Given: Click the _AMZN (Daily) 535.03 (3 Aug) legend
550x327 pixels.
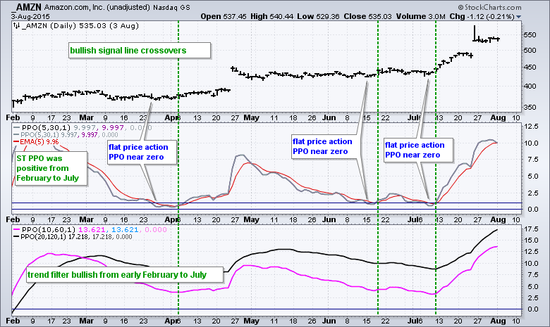Looking at the screenshot, I should tap(80, 25).
